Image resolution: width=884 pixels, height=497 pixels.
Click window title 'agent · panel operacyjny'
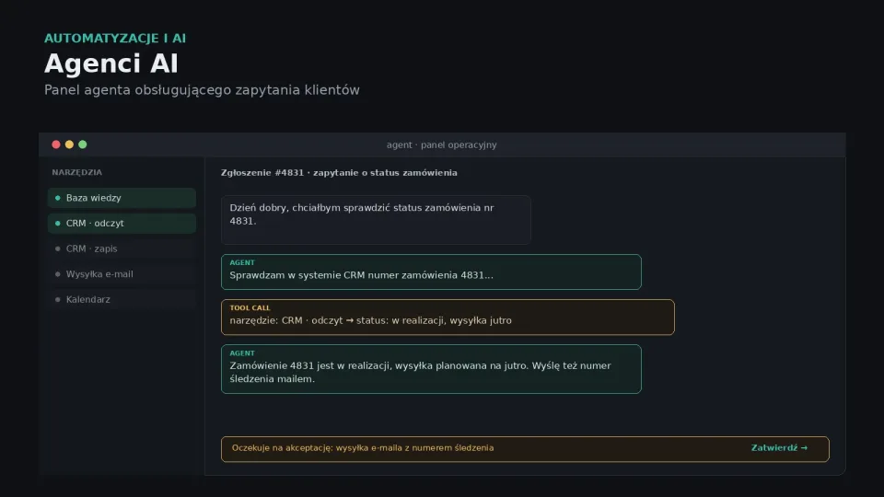coord(441,144)
